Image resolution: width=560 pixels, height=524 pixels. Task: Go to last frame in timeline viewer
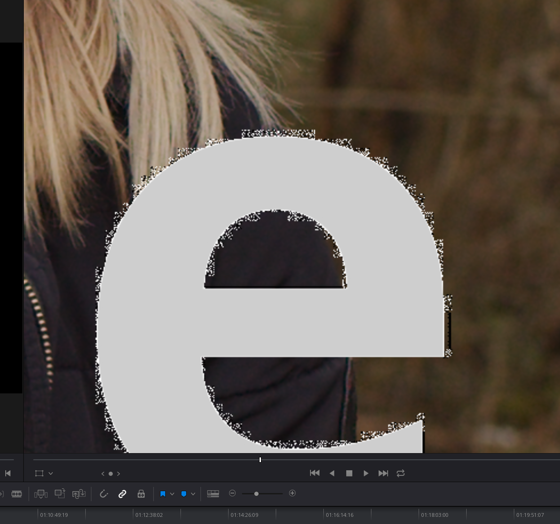pyautogui.click(x=383, y=473)
